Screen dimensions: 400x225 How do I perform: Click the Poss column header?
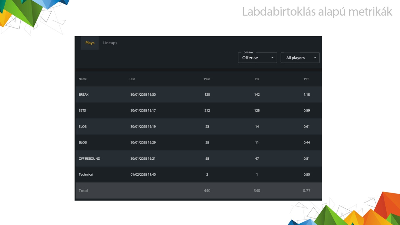[207, 79]
